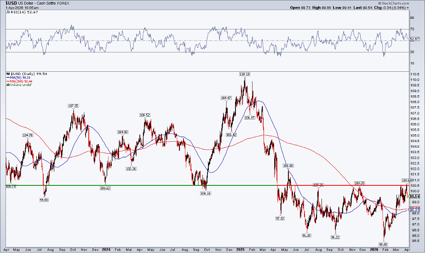Screen dimensions: 425x253
Task: Click the 104.70 peak price label
Action: (28, 135)
